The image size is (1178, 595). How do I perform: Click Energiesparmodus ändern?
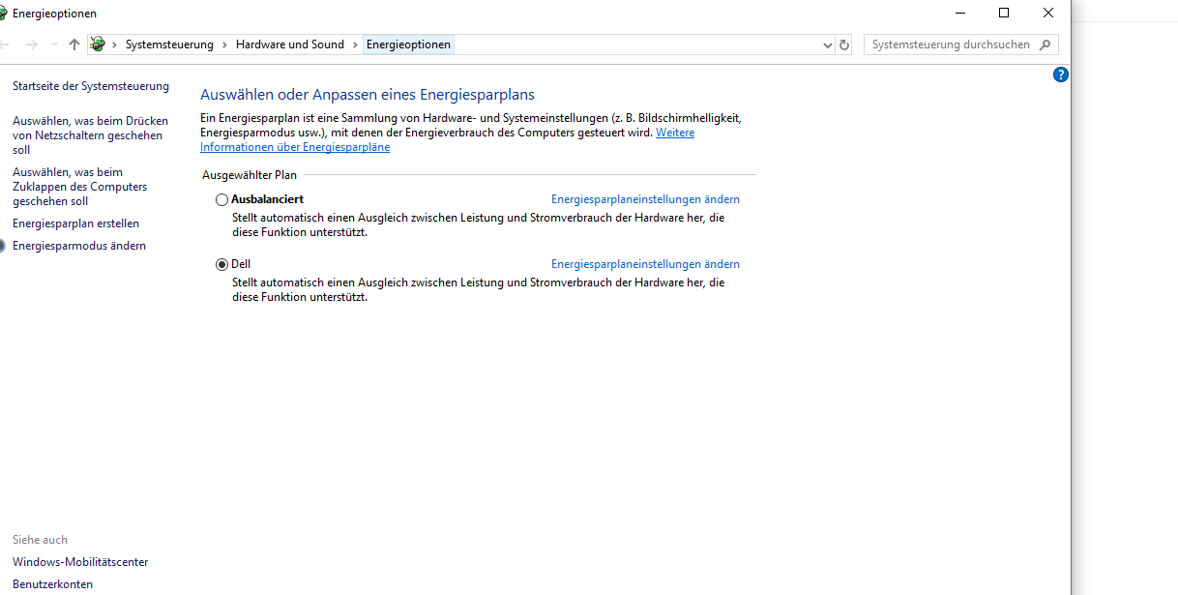click(79, 246)
